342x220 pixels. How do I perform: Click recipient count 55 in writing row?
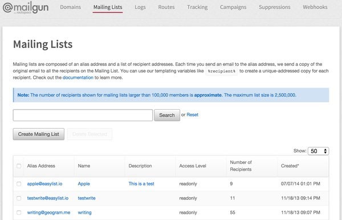[233, 213]
